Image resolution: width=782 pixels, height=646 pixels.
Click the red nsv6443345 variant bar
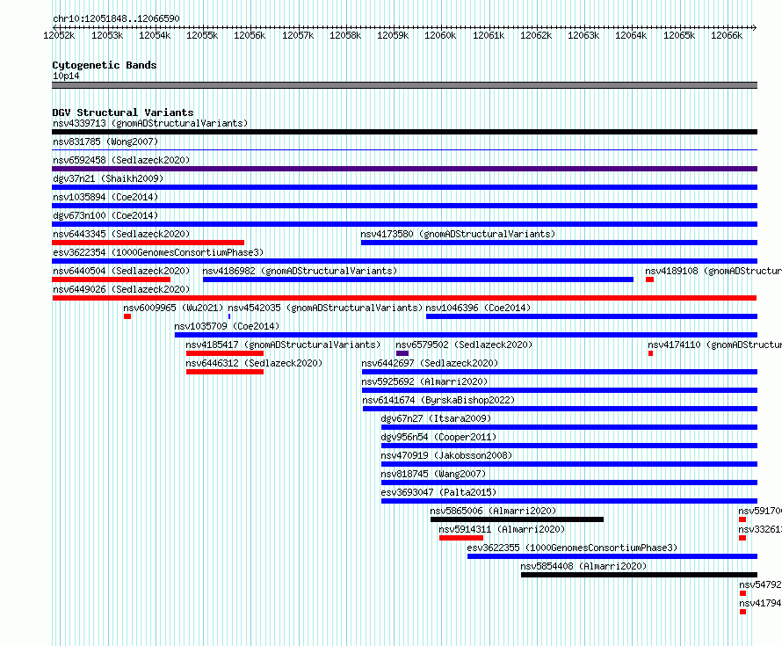click(x=148, y=243)
